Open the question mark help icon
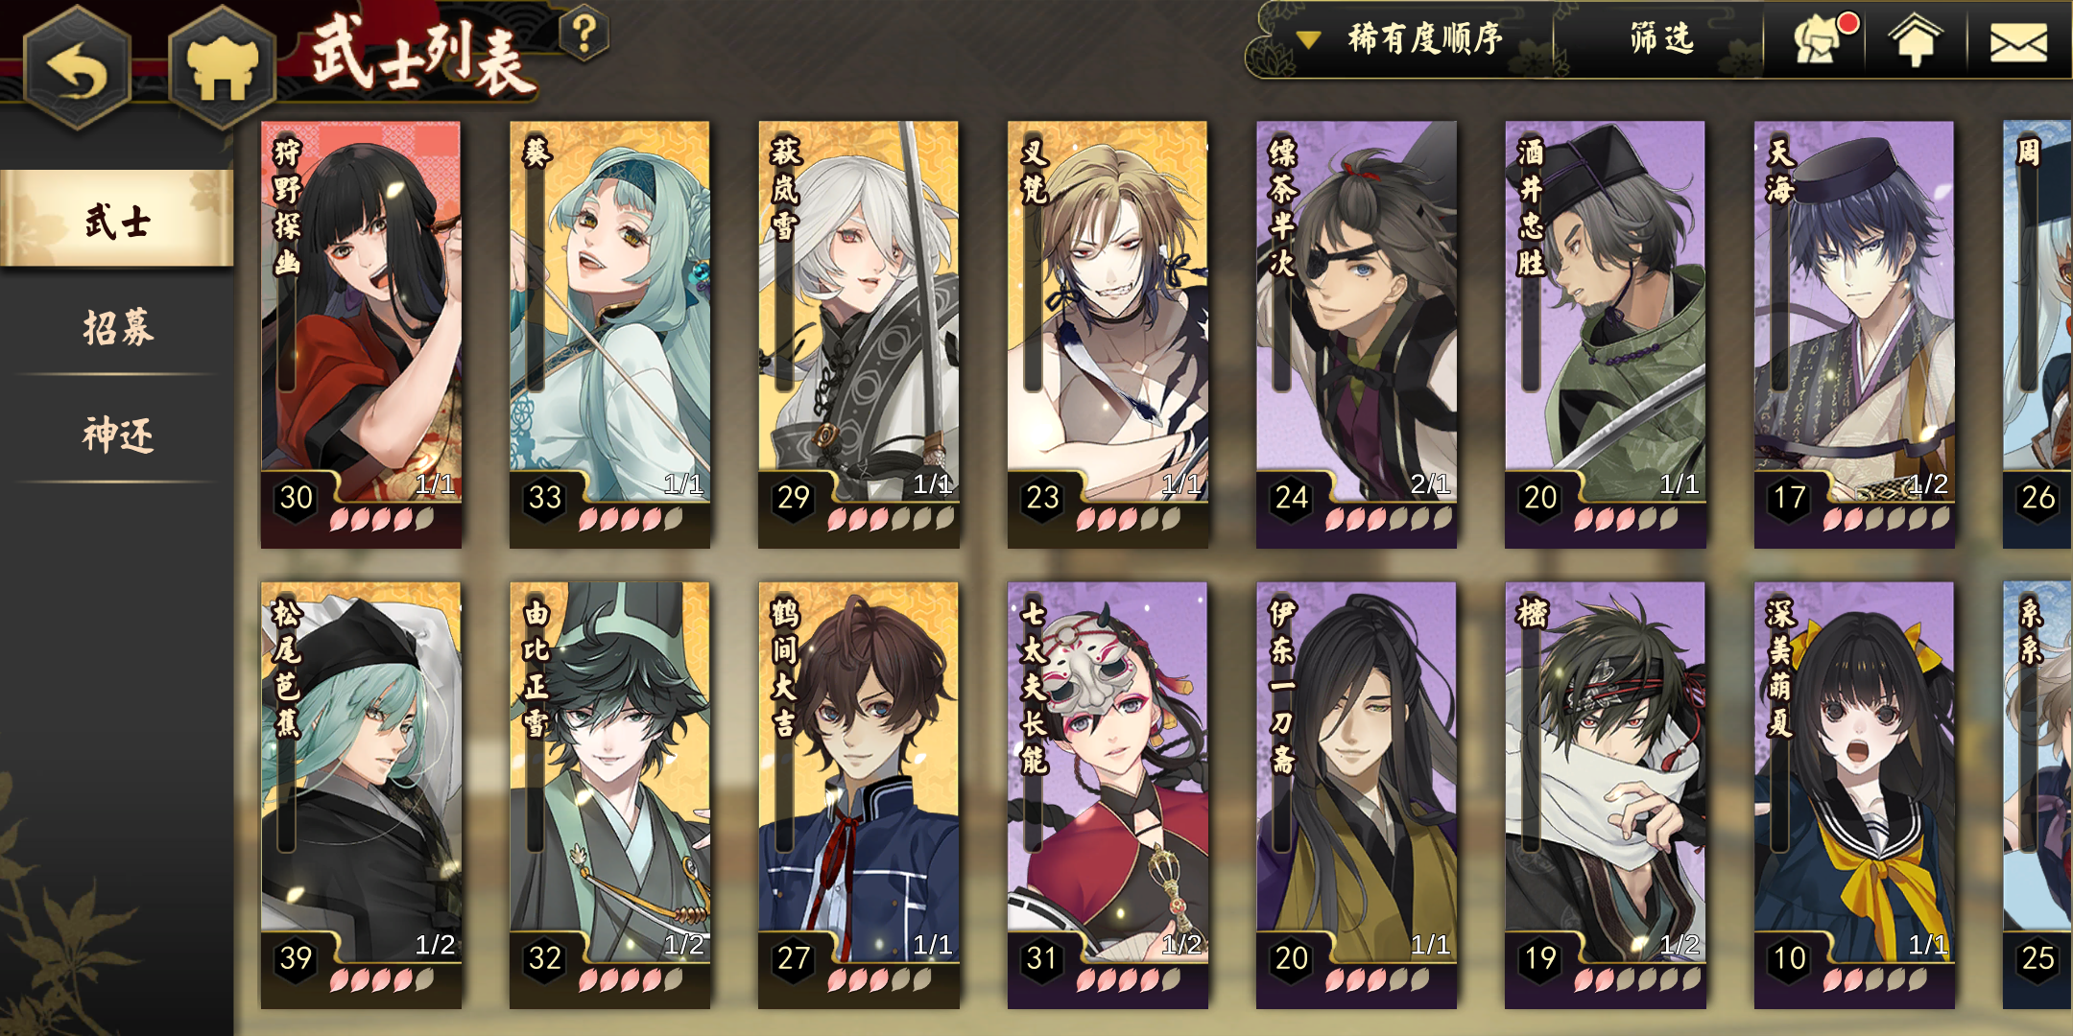 [584, 34]
